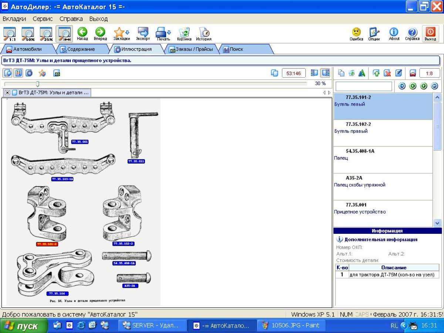This screenshot has height=333, width=444.
Task: Click the Вперед (Forward) arrow icon
Action: [100, 32]
